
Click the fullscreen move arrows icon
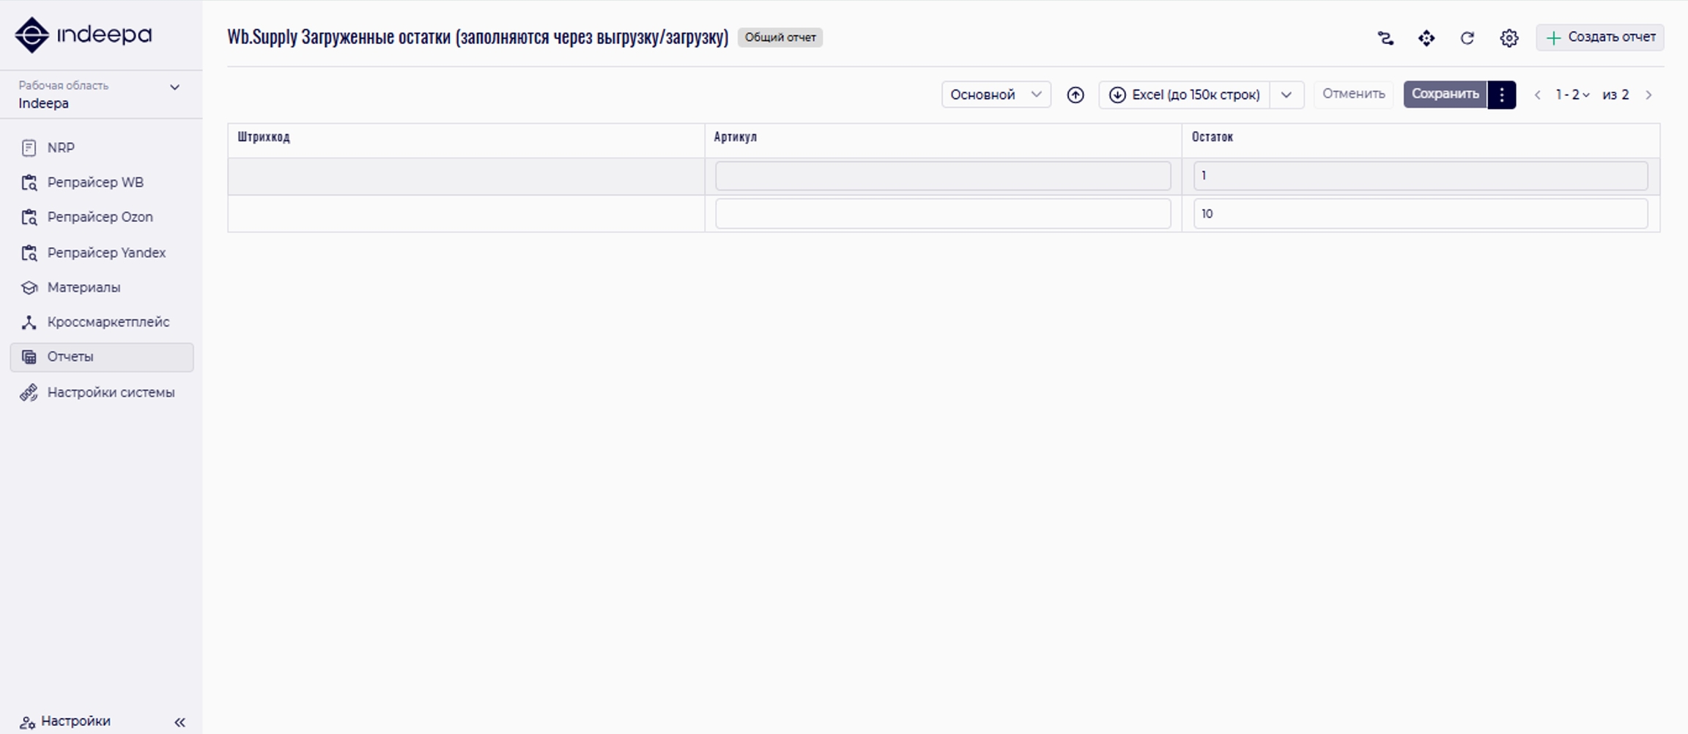click(x=1426, y=38)
